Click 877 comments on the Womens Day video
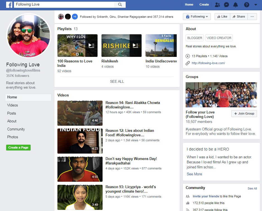 tap(152, 168)
